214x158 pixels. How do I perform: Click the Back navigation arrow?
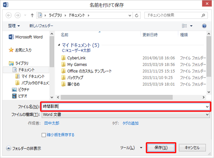click(x=9, y=15)
